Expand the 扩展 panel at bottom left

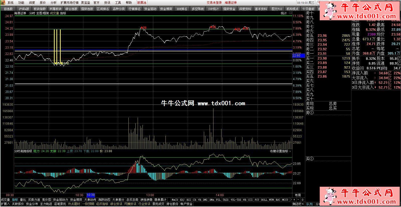click(x=5, y=204)
